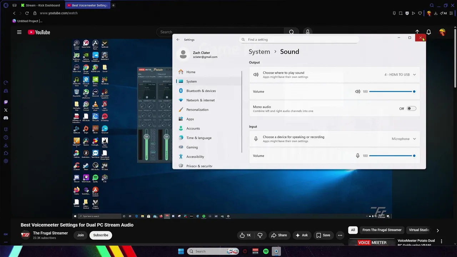
Task: Open Time & language settings
Action: [x=209, y=138]
